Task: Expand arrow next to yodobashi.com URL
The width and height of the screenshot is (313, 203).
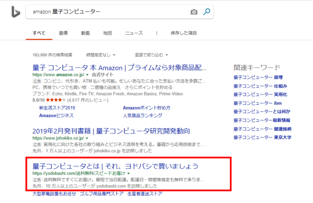Action: (x=129, y=173)
